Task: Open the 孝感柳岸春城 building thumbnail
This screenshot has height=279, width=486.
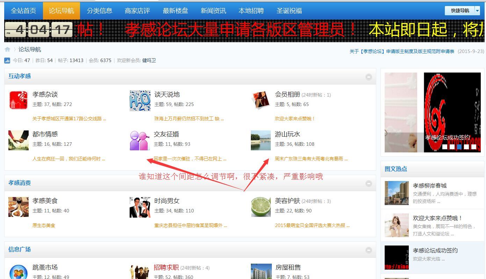Action: (x=397, y=193)
